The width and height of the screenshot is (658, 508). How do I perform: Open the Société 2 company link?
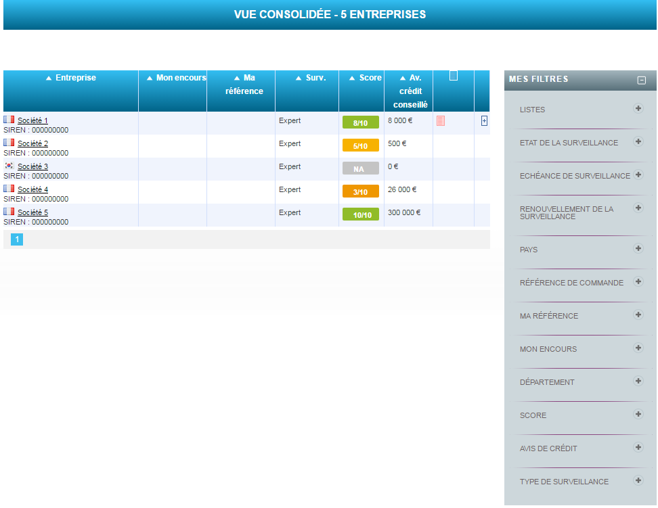click(32, 143)
